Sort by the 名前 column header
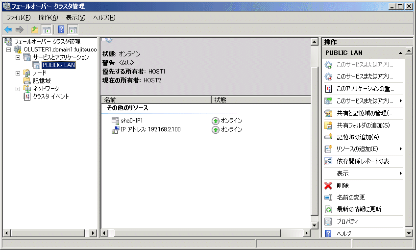The width and height of the screenshot is (416, 250). point(156,100)
